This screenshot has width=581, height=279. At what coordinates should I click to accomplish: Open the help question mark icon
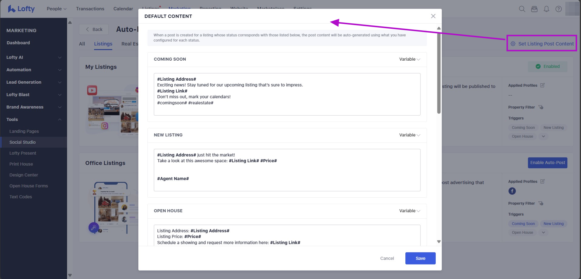559,9
